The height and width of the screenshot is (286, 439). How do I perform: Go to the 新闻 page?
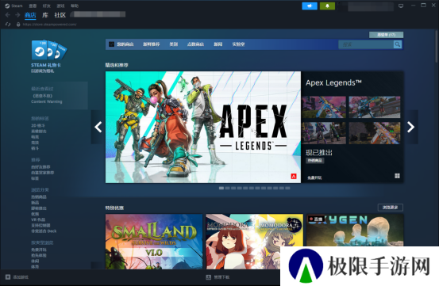point(218,44)
